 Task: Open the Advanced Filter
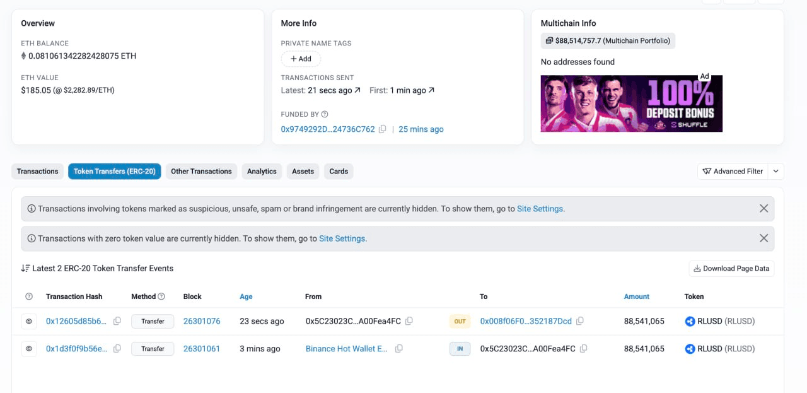733,171
